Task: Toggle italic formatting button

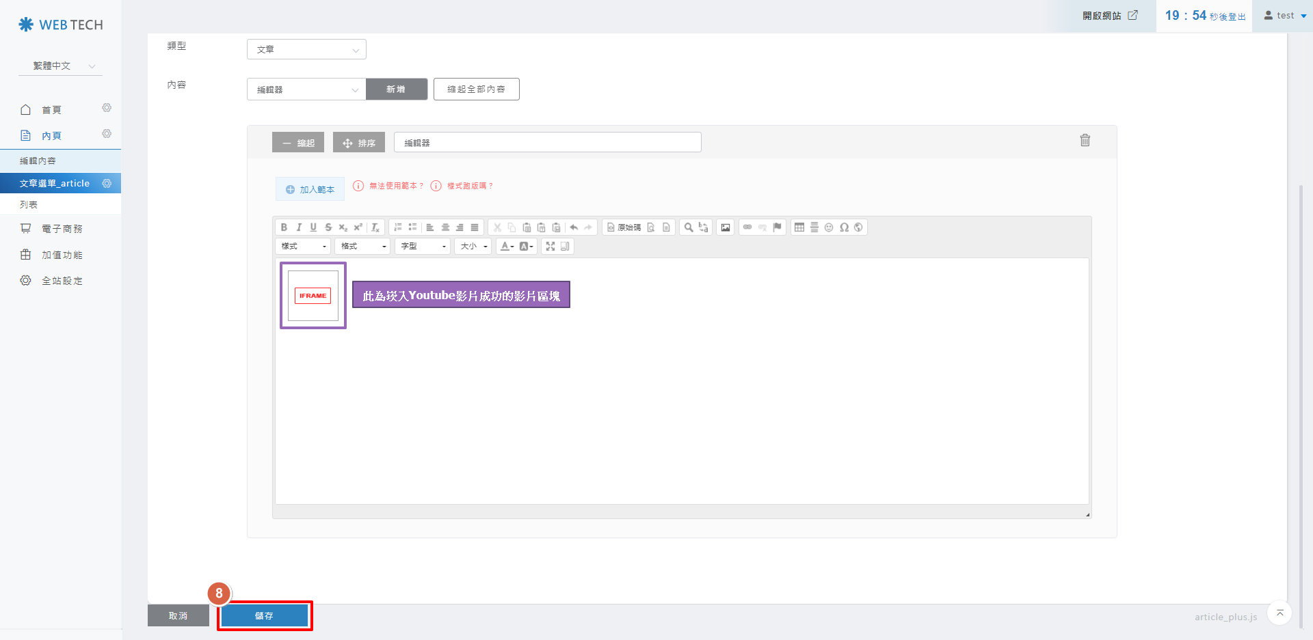Action: pyautogui.click(x=299, y=227)
